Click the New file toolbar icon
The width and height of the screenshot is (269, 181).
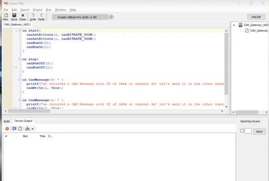pos(6,17)
